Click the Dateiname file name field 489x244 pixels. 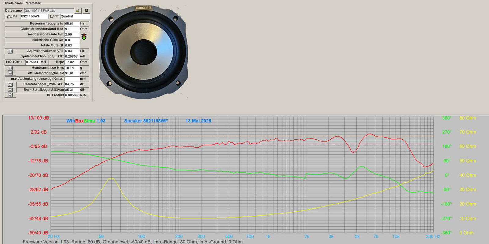point(49,11)
